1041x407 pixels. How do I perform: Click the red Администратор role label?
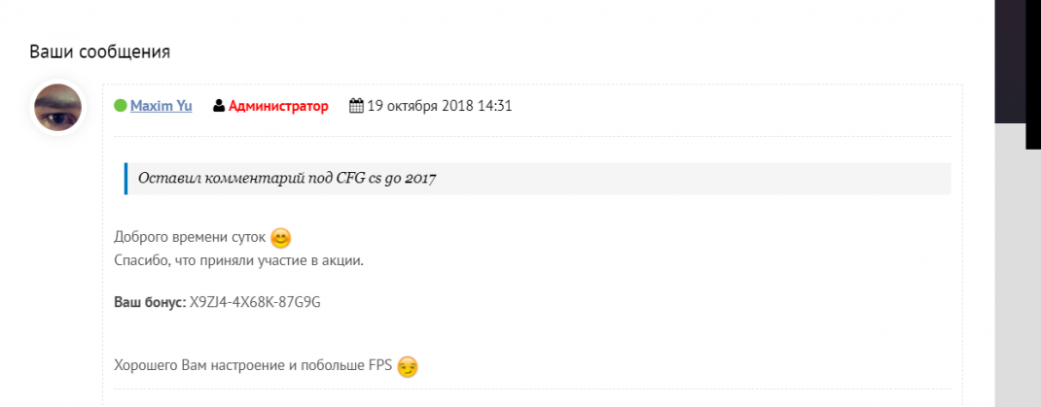(278, 106)
